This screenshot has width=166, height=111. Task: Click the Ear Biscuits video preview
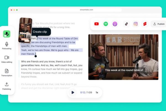coord(123,57)
